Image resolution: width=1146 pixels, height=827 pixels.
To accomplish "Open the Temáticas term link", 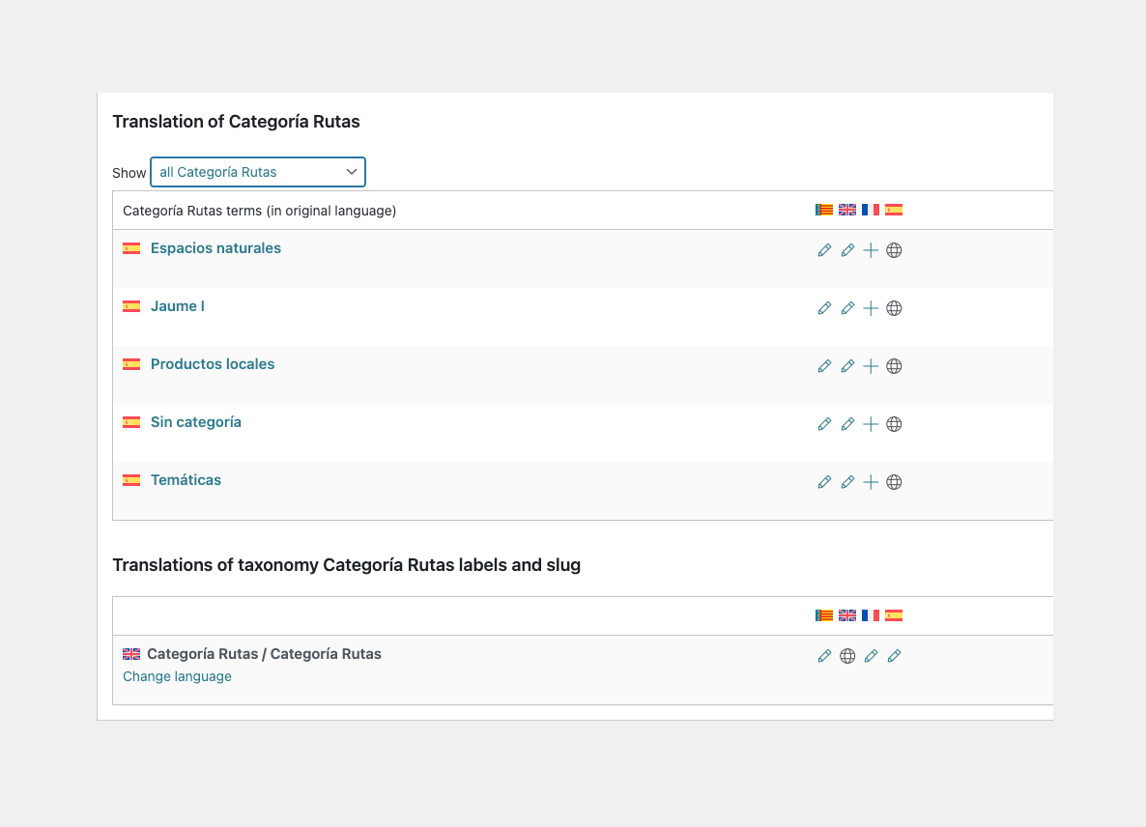I will pos(186,480).
